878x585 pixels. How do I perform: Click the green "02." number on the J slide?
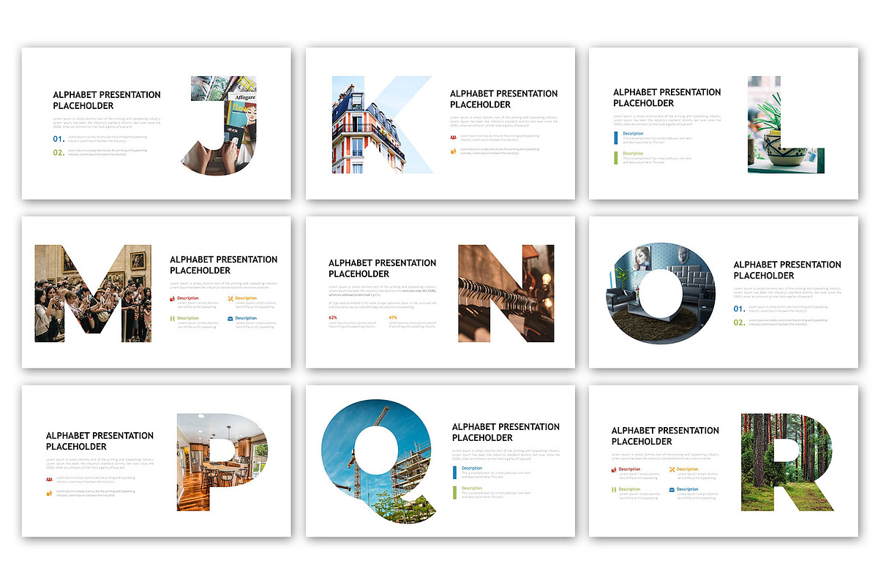59,153
